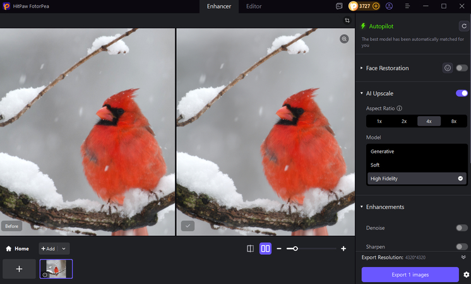Viewport: 471px width, 284px height.
Task: Turn off the AI Upscale toggle
Action: 462,93
